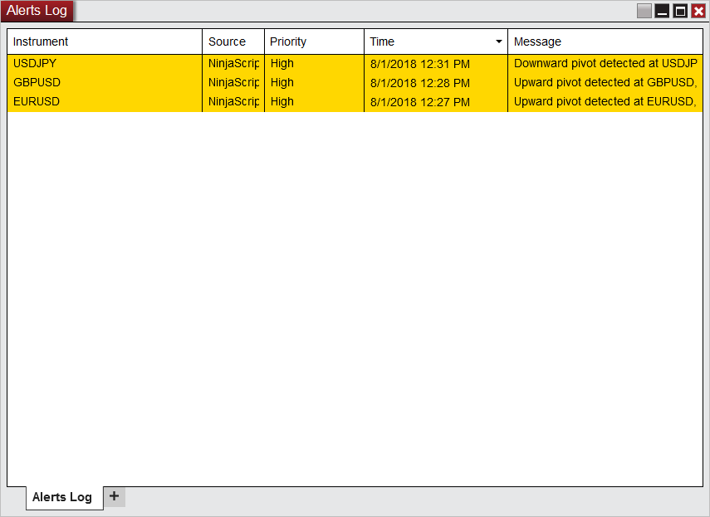Click the Upward pivot detected at GBPUSD message
This screenshot has width=710, height=517.
point(605,83)
